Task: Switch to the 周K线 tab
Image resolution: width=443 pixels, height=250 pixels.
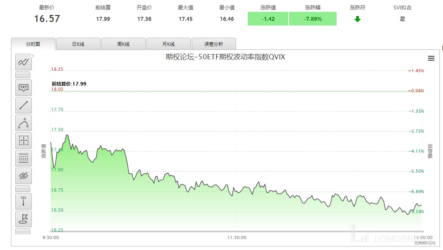Action: pos(123,44)
